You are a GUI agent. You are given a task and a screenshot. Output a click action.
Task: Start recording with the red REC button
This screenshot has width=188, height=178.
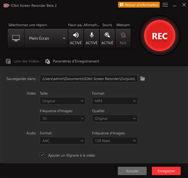[160, 36]
